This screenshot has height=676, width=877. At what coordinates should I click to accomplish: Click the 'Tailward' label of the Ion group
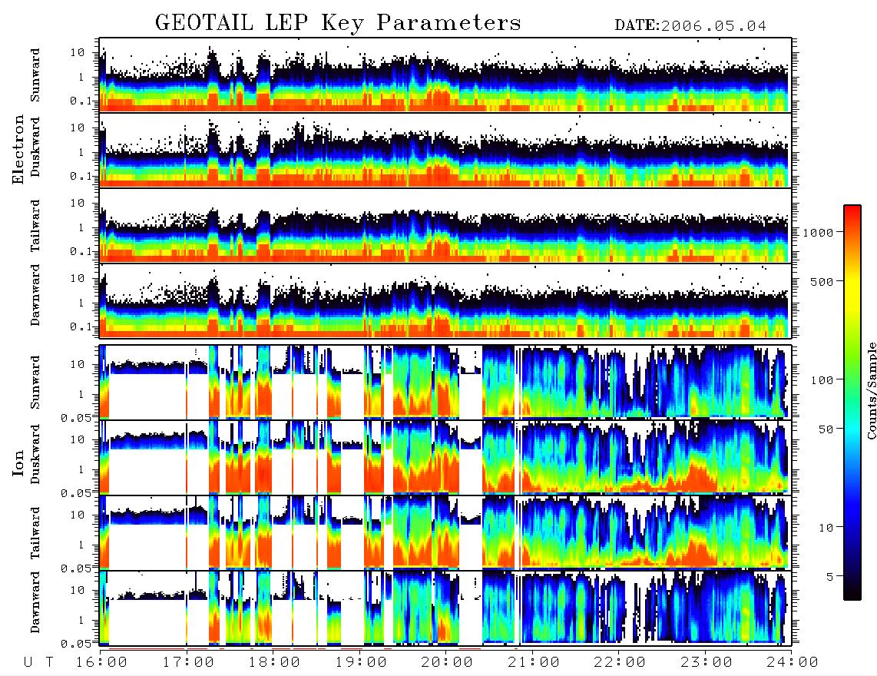(35, 533)
